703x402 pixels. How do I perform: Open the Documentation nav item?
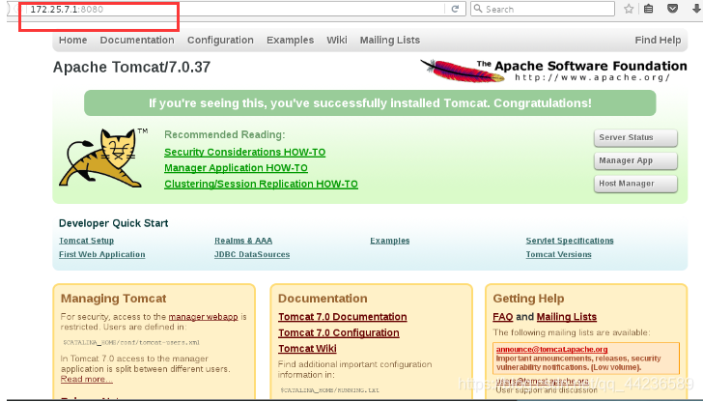pos(137,40)
